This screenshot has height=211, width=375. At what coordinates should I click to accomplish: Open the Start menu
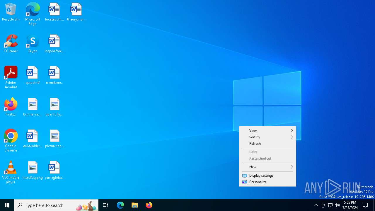(7, 205)
